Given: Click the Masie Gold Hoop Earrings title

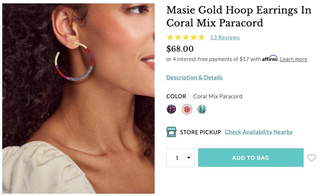Looking at the screenshot, I should click(239, 16).
